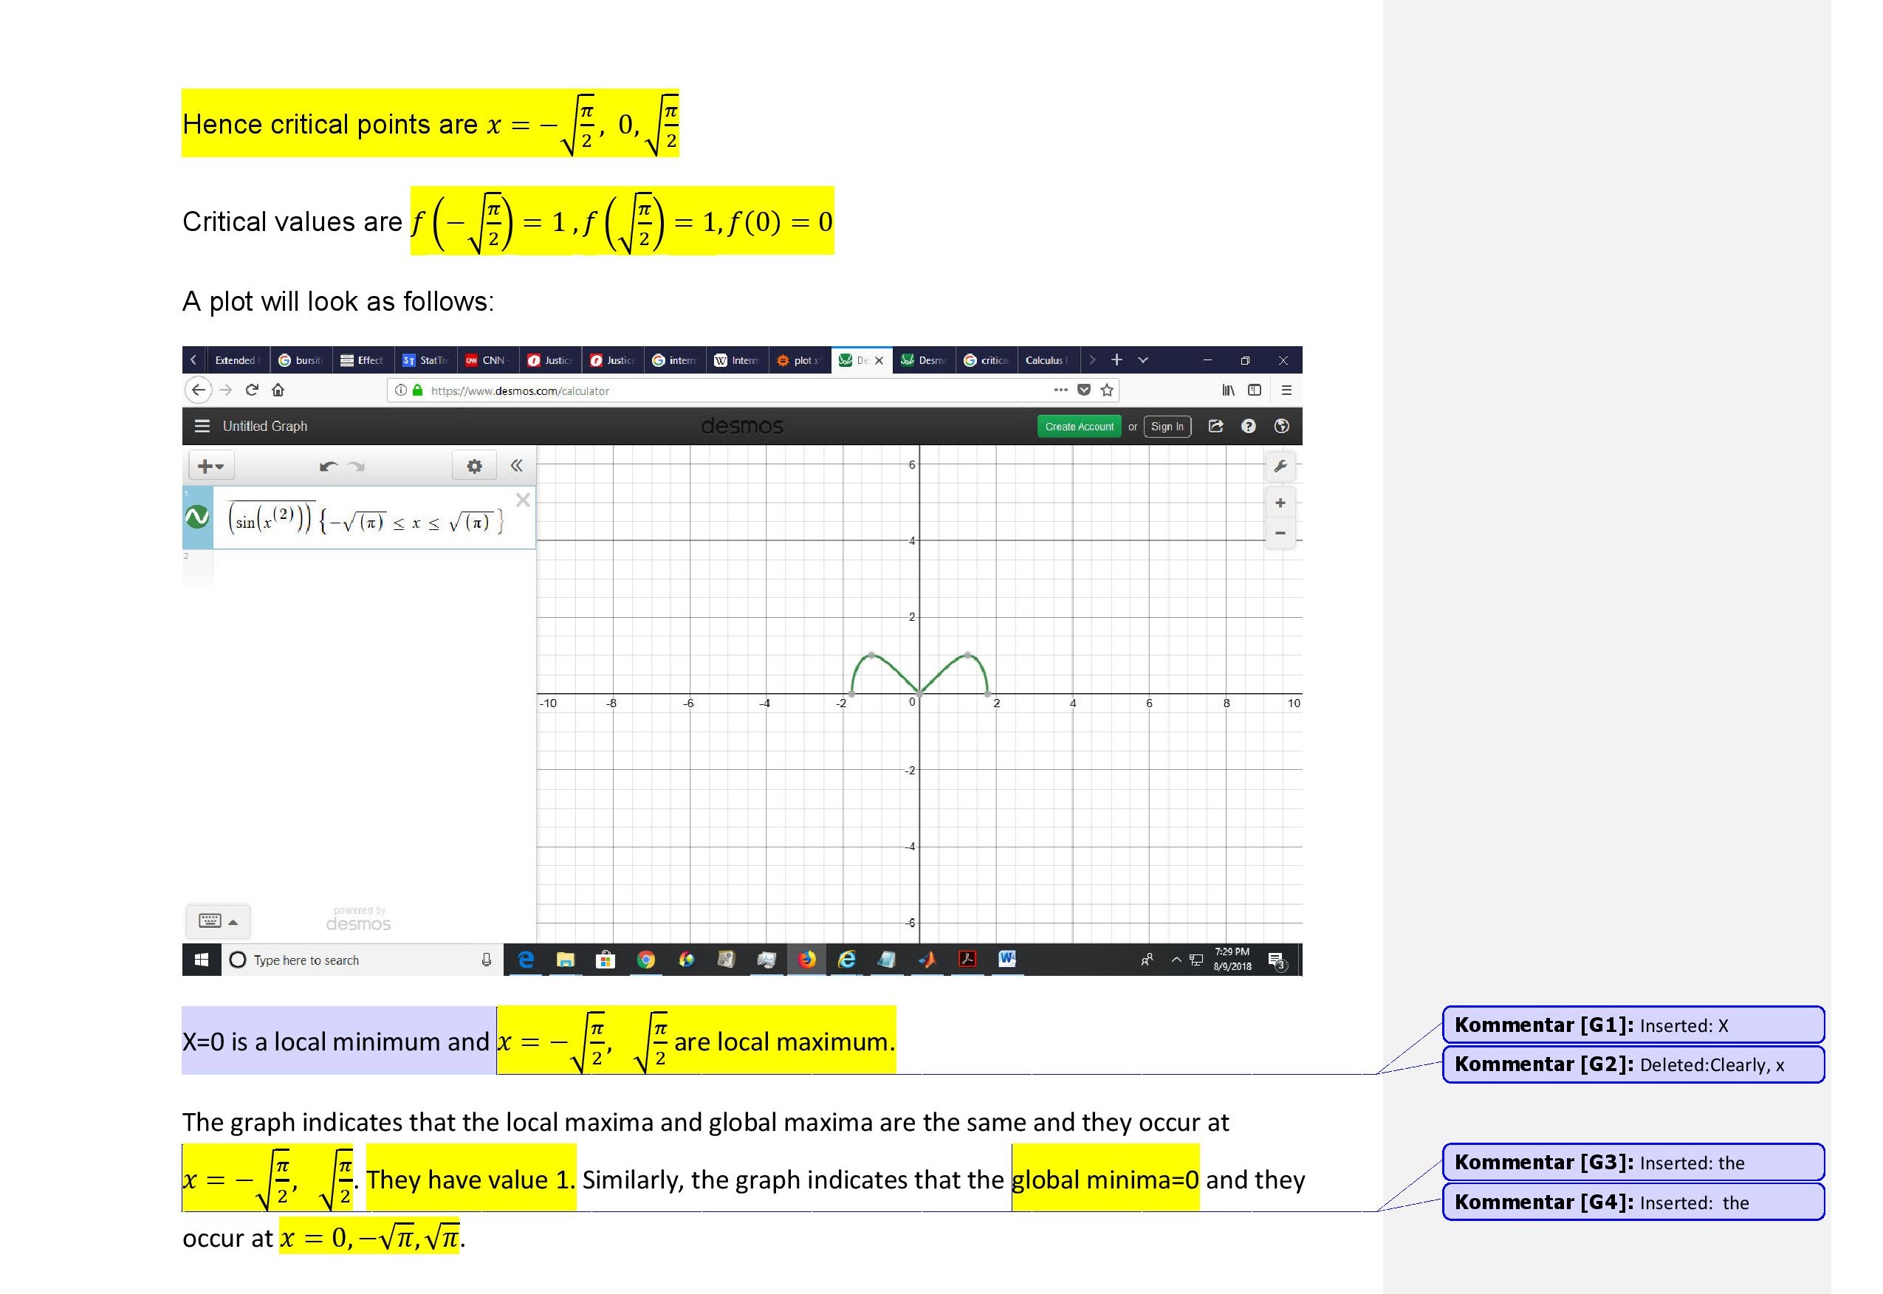
Task: Zoom in on the Desmos graph
Action: pos(1280,503)
